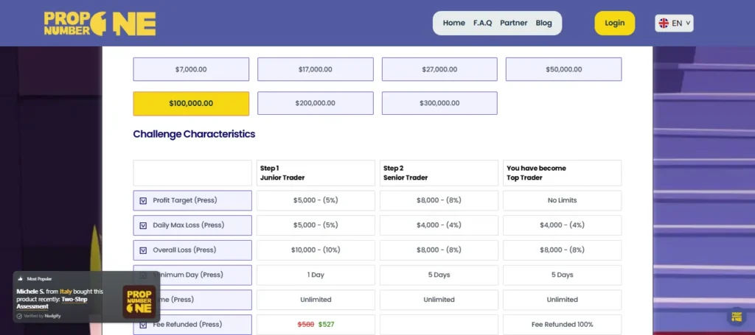
Task: Open the EN language dropdown
Action: (674, 23)
